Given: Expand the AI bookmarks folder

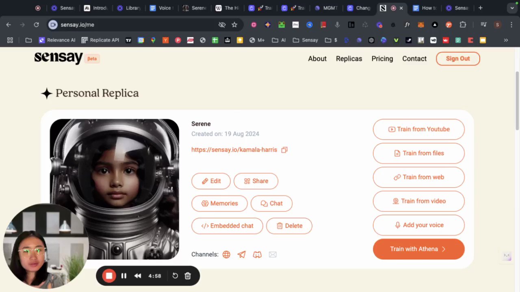Looking at the screenshot, I should pyautogui.click(x=279, y=40).
